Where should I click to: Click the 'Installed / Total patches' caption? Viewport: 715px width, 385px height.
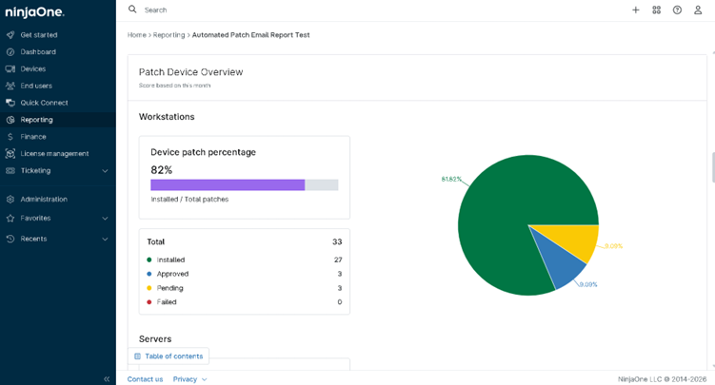[x=189, y=200]
